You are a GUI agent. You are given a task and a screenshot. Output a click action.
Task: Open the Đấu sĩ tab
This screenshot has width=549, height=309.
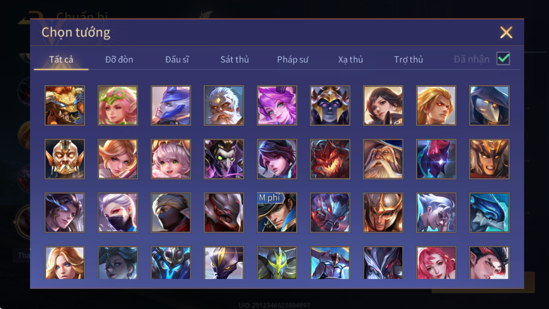[177, 60]
